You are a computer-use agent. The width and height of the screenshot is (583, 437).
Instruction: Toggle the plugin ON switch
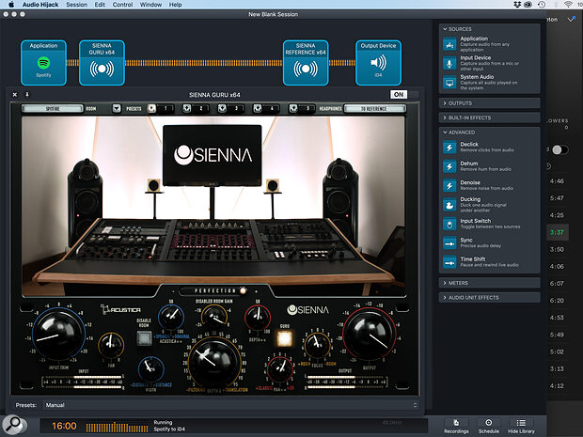click(x=404, y=94)
